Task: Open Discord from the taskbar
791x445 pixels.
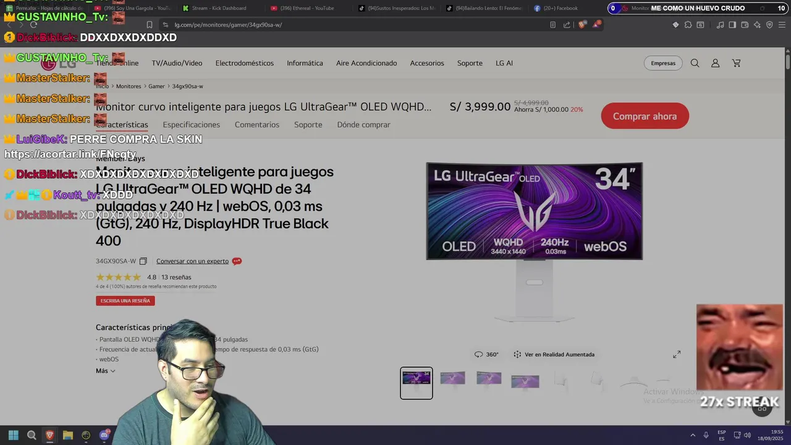Action: pyautogui.click(x=104, y=435)
